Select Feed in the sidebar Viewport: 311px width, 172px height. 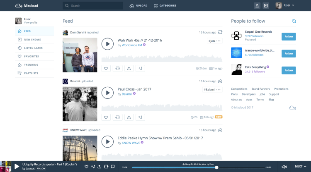coord(34,31)
